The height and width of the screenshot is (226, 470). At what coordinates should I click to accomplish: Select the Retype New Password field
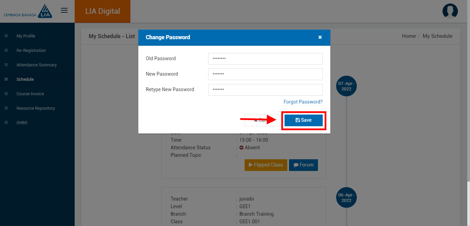click(265, 90)
